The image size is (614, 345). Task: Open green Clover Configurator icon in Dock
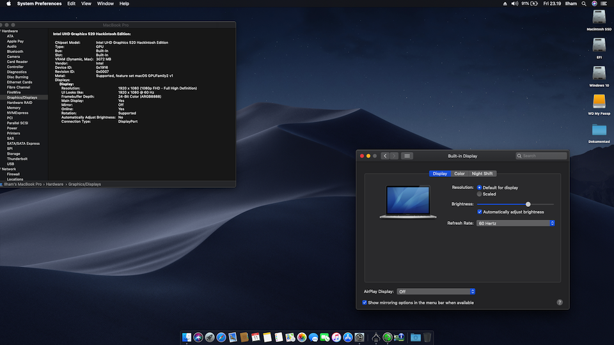pos(388,337)
